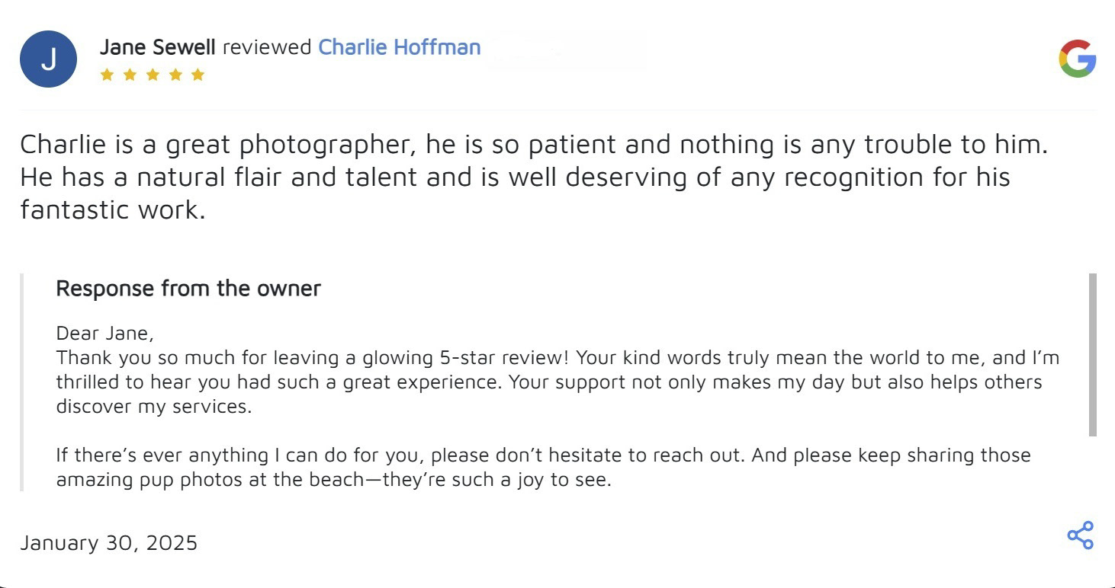The height and width of the screenshot is (588, 1115).
Task: Click the "If there's ever anything" paragraph
Action: coord(543,455)
